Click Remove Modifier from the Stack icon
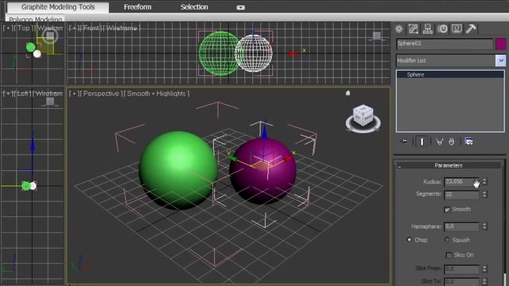This screenshot has height=286, width=509. tap(452, 141)
